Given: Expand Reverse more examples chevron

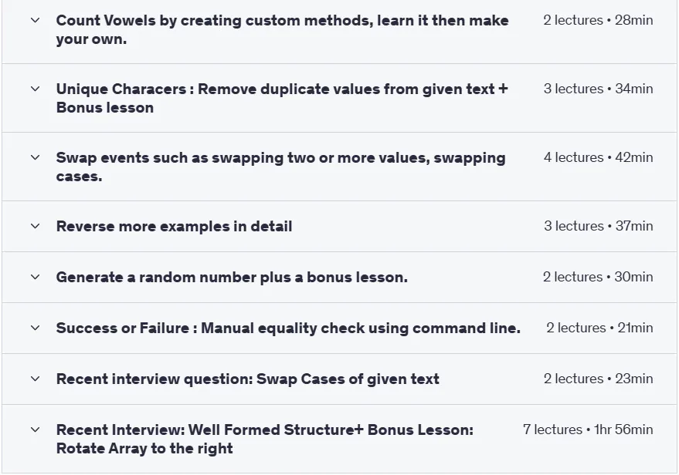Looking at the screenshot, I should pyautogui.click(x=36, y=226).
